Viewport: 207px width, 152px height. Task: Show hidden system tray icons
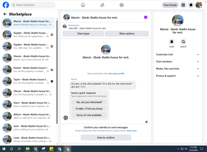click(178, 149)
